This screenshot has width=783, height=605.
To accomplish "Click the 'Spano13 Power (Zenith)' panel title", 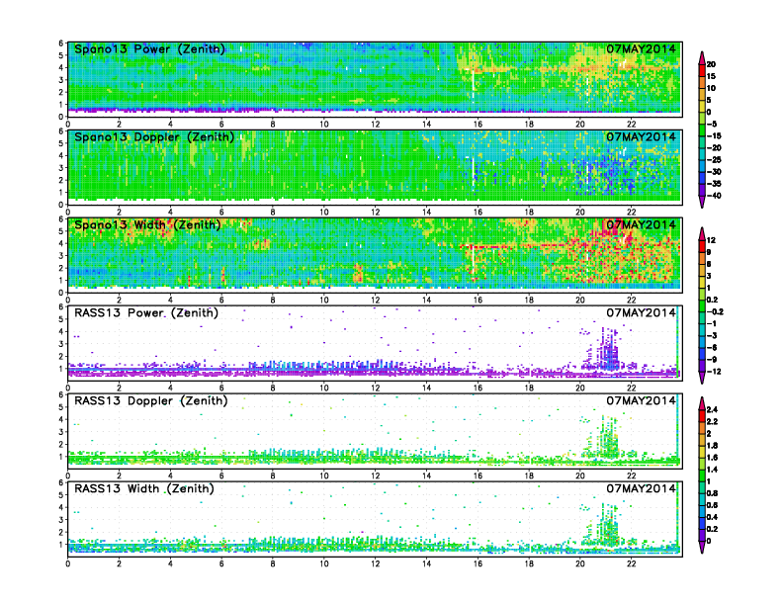I will [149, 49].
